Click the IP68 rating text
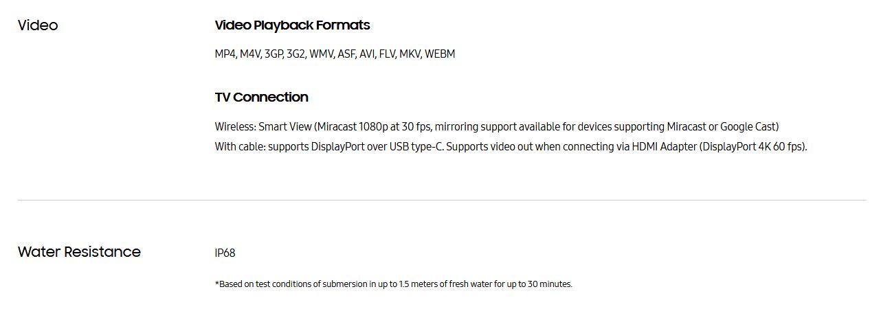 coord(225,253)
